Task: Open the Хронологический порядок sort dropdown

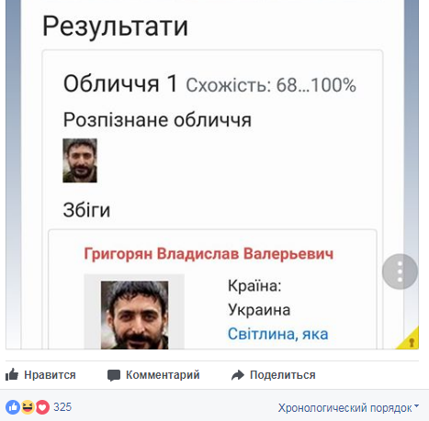Action: [348, 408]
